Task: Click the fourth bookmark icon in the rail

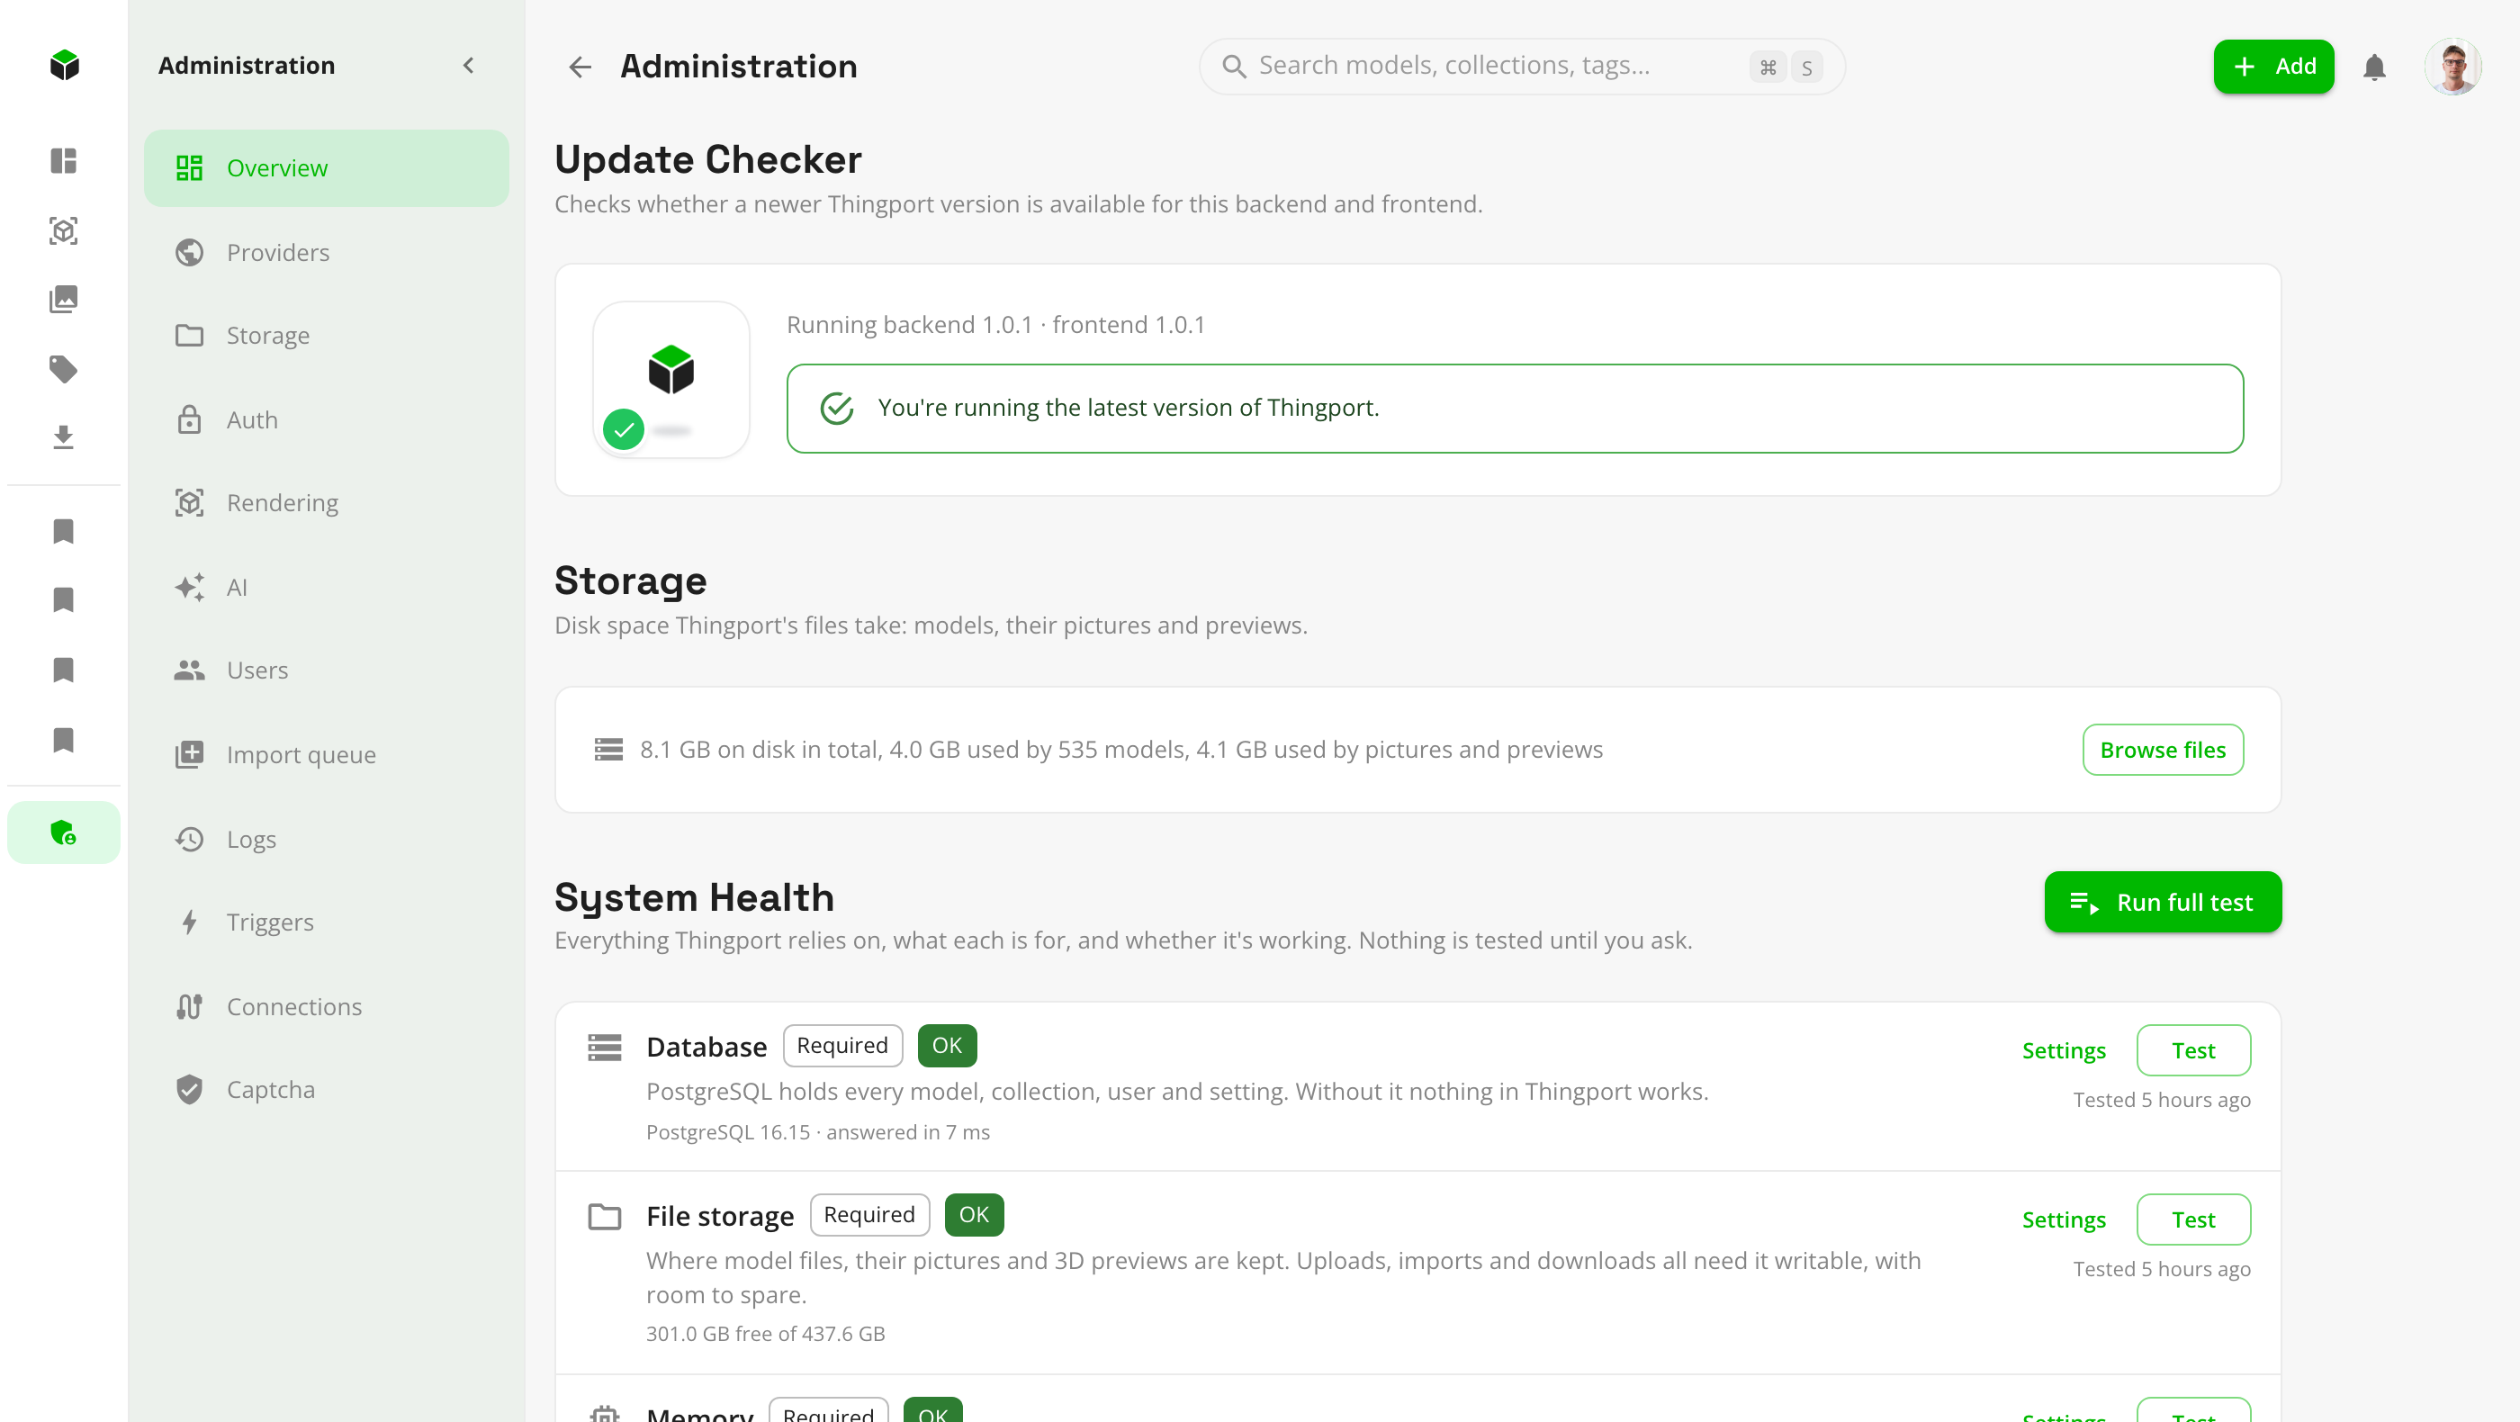Action: pos(64,741)
